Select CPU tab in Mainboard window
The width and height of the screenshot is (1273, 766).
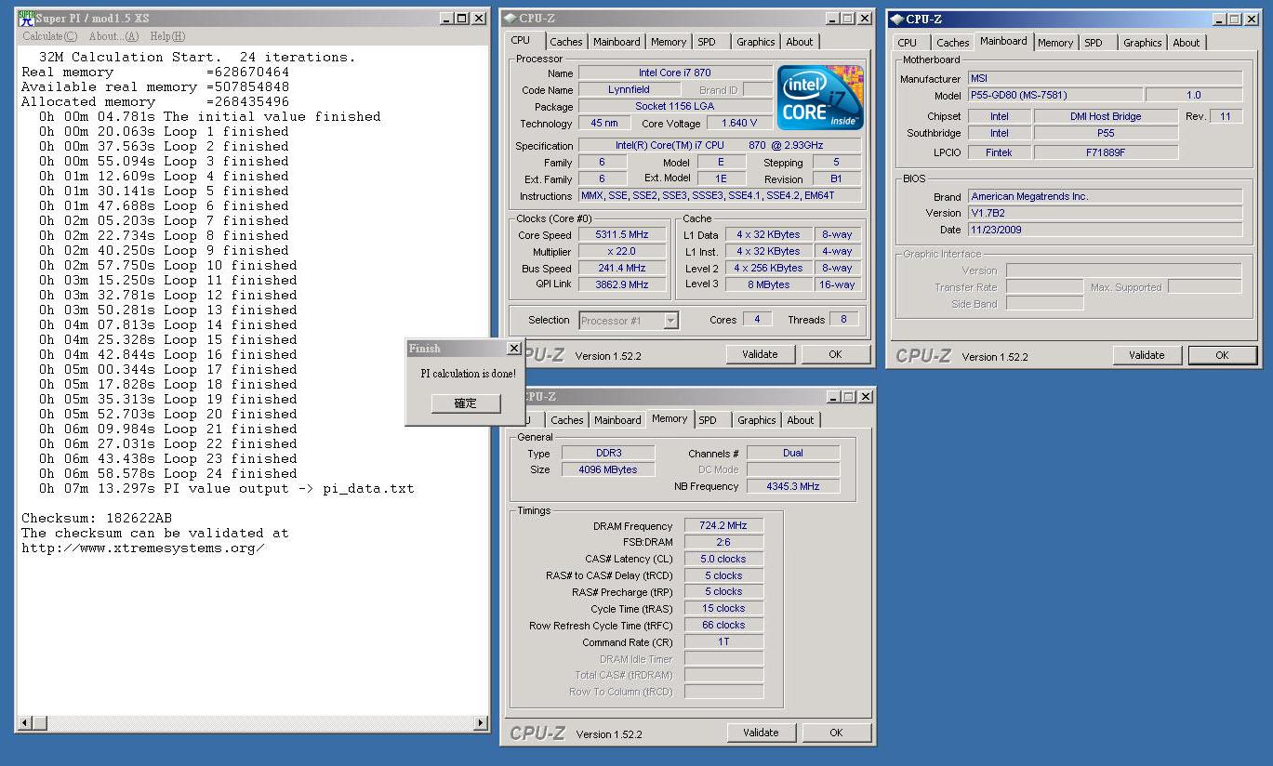[908, 43]
